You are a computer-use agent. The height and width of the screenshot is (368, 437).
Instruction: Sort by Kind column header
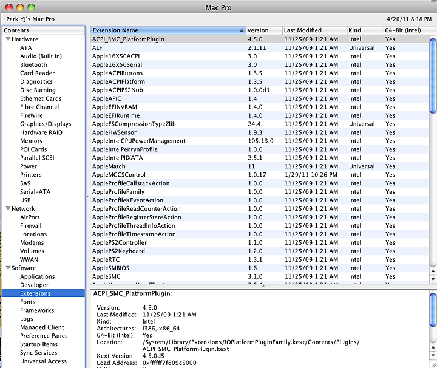coord(365,30)
